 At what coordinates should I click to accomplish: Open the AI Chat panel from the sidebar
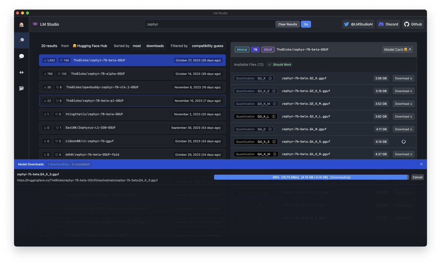[21, 56]
